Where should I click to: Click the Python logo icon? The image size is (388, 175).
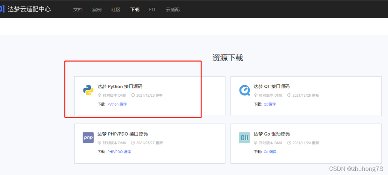coord(88,91)
